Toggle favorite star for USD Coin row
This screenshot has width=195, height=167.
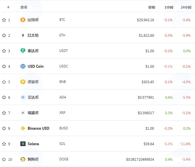[4, 66]
